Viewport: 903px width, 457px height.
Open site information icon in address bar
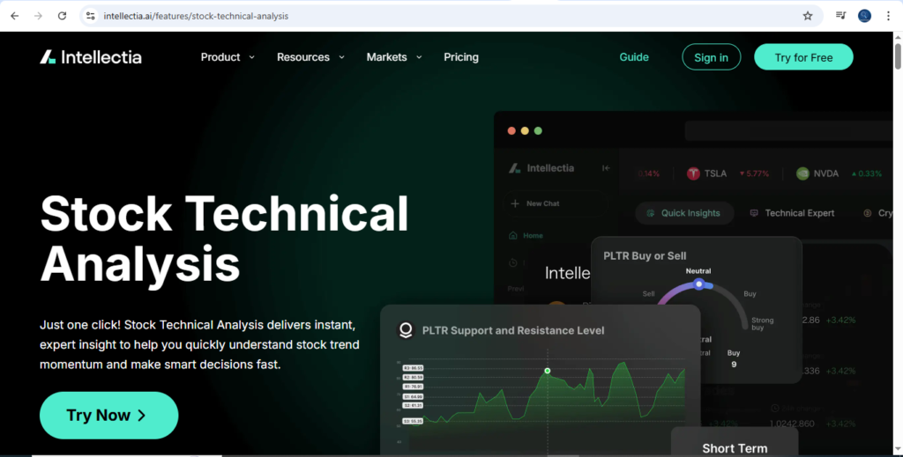tap(91, 16)
